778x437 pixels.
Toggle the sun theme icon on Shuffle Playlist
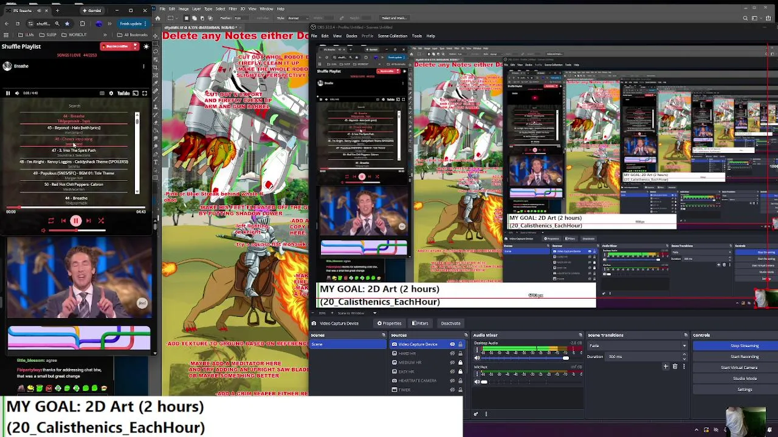[x=146, y=47]
